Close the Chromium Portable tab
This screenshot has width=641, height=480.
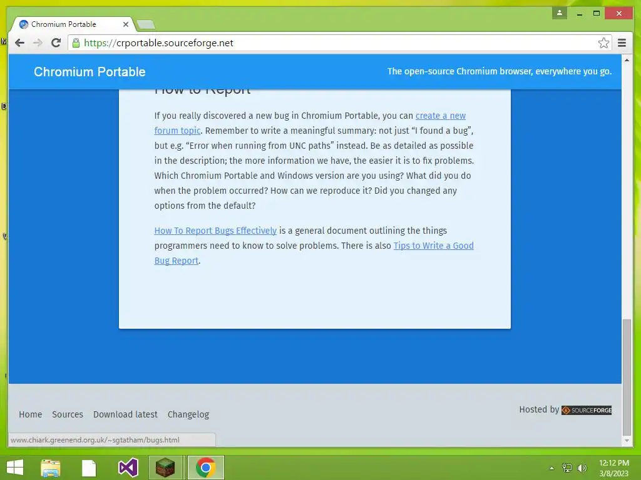click(125, 24)
